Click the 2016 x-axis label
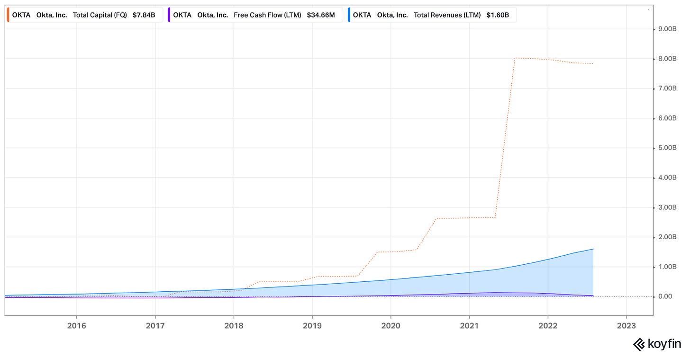This screenshot has width=690, height=356. (x=76, y=326)
